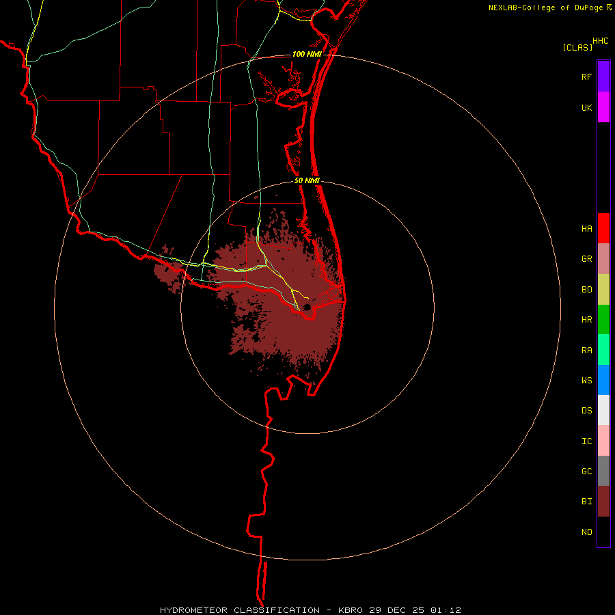The image size is (615, 615).
Task: Click the UK legend label
Action: pyautogui.click(x=586, y=108)
